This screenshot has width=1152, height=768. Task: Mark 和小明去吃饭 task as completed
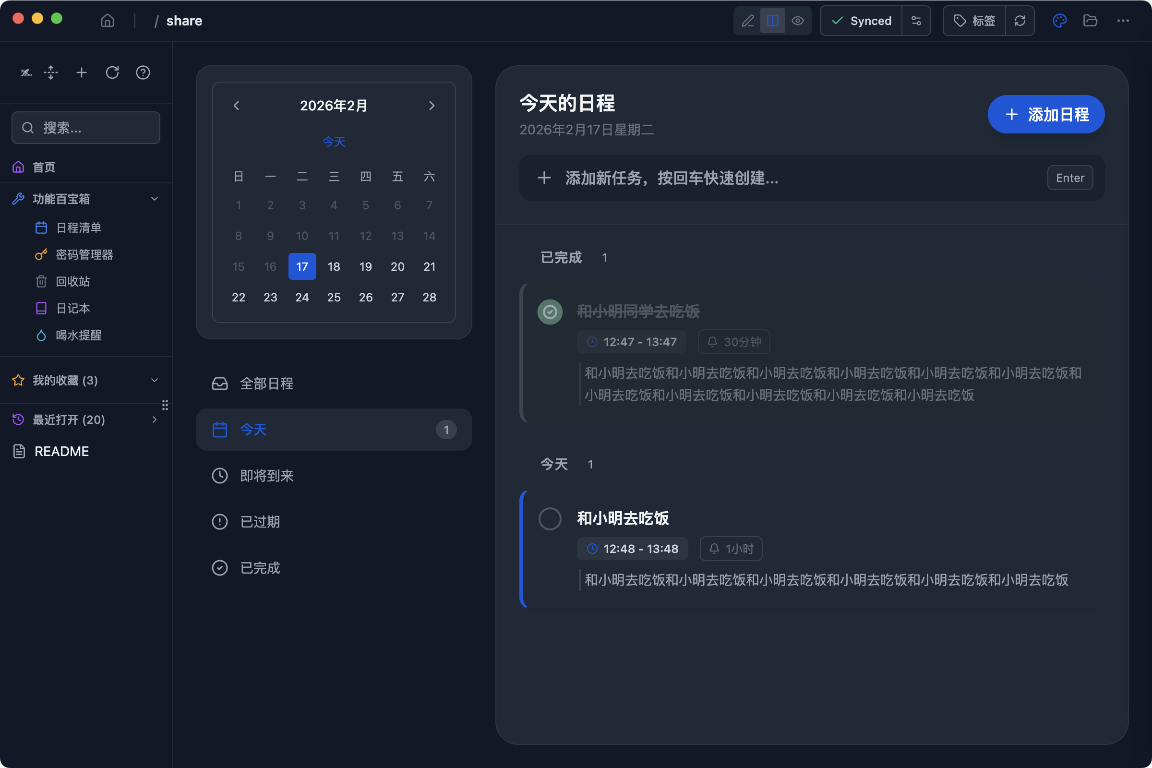click(x=550, y=519)
